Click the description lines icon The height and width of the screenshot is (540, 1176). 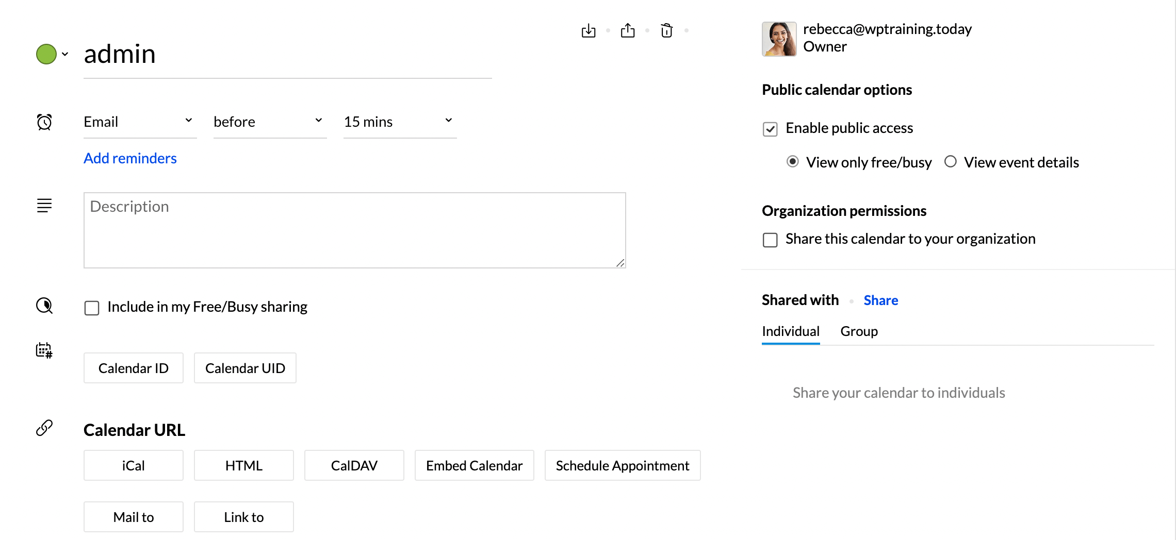(x=44, y=206)
